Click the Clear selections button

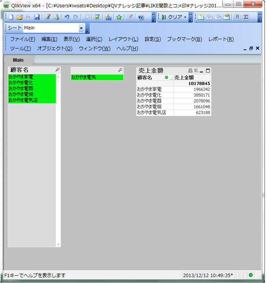coord(172,17)
